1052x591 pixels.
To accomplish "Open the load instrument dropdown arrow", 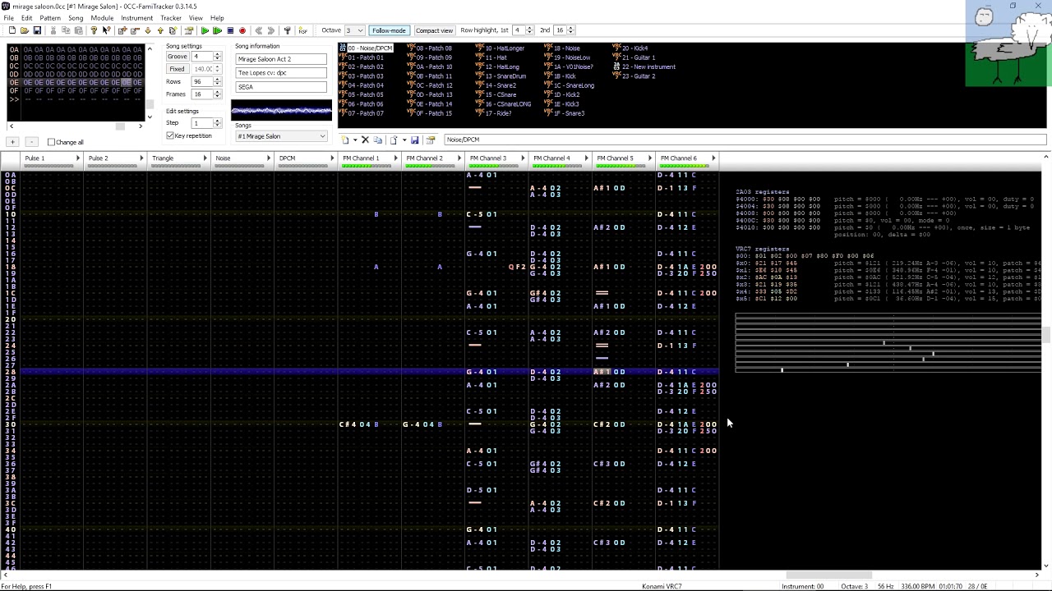I will point(404,140).
